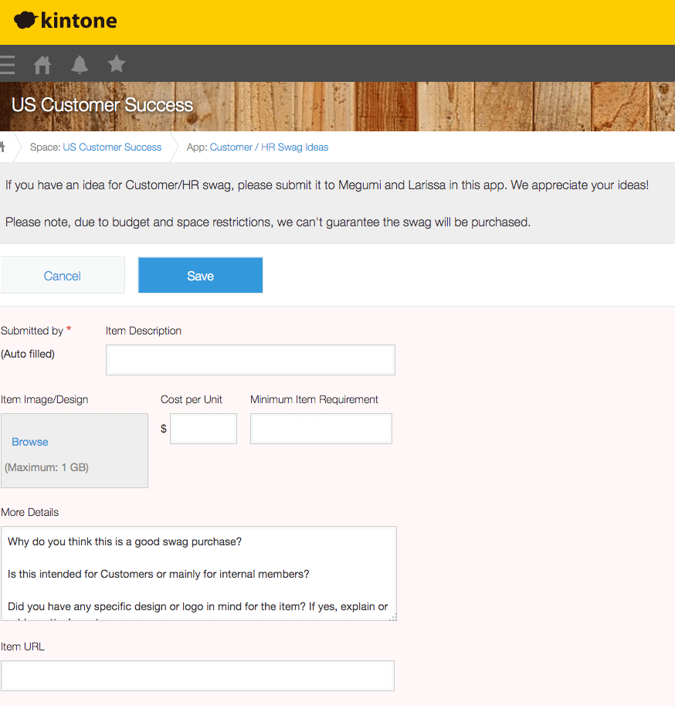Save the swag idea record
Viewport: 675px width, 706px height.
point(200,276)
